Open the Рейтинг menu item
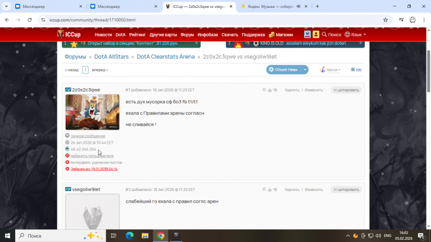431x242 pixels. [x=137, y=35]
